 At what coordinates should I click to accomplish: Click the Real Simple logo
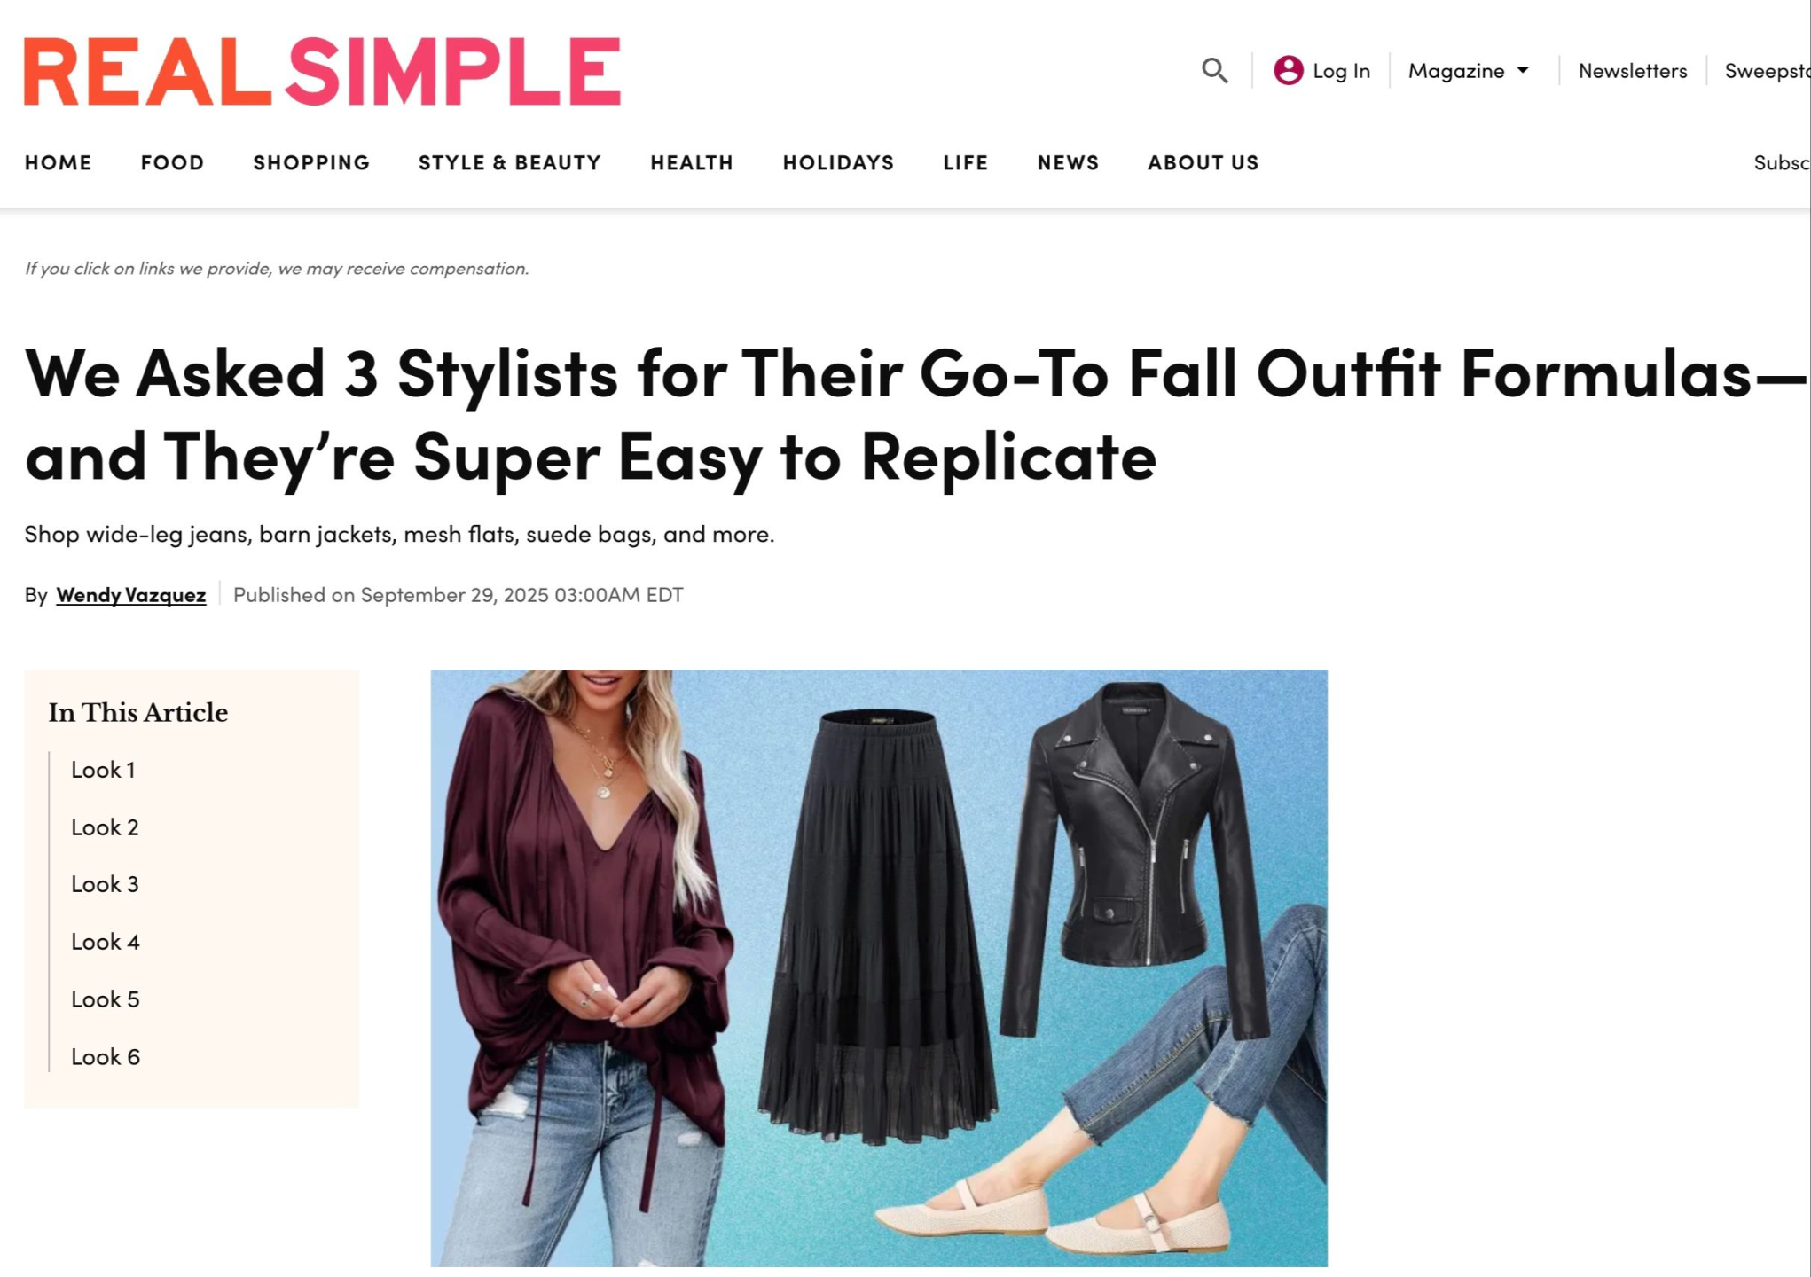tap(323, 71)
